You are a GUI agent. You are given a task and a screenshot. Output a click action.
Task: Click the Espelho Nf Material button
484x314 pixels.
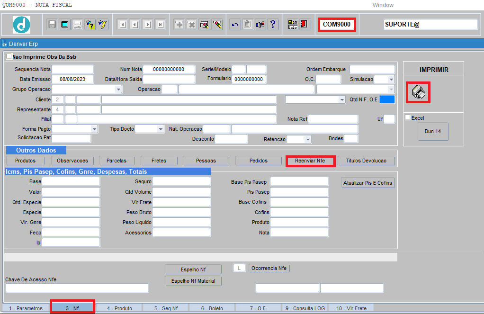click(193, 281)
